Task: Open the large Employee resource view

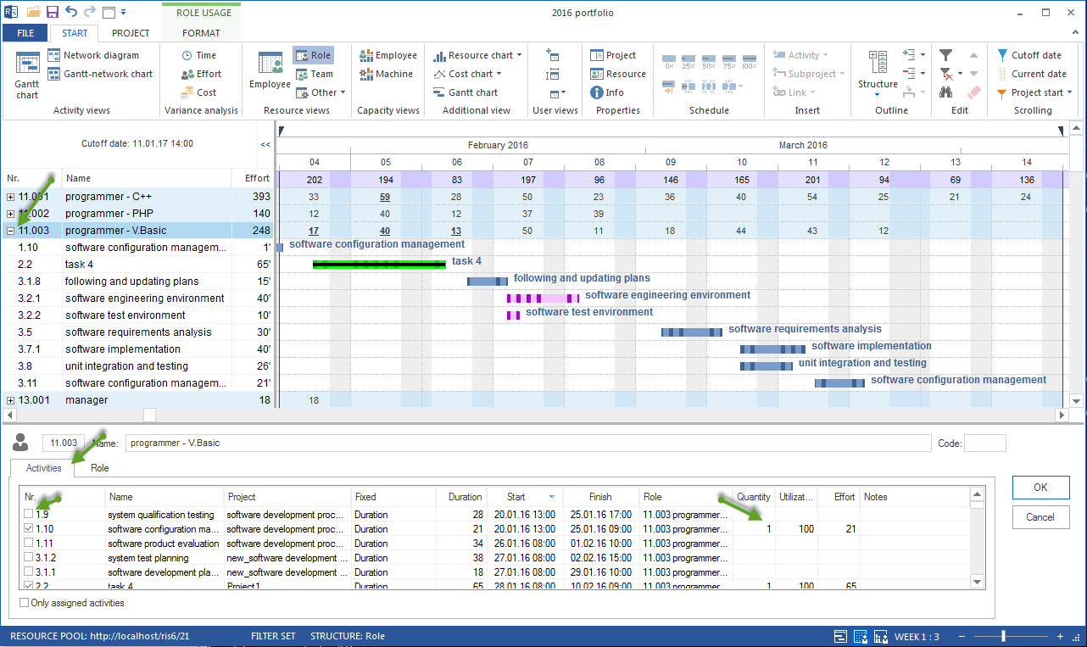Action: 270,70
